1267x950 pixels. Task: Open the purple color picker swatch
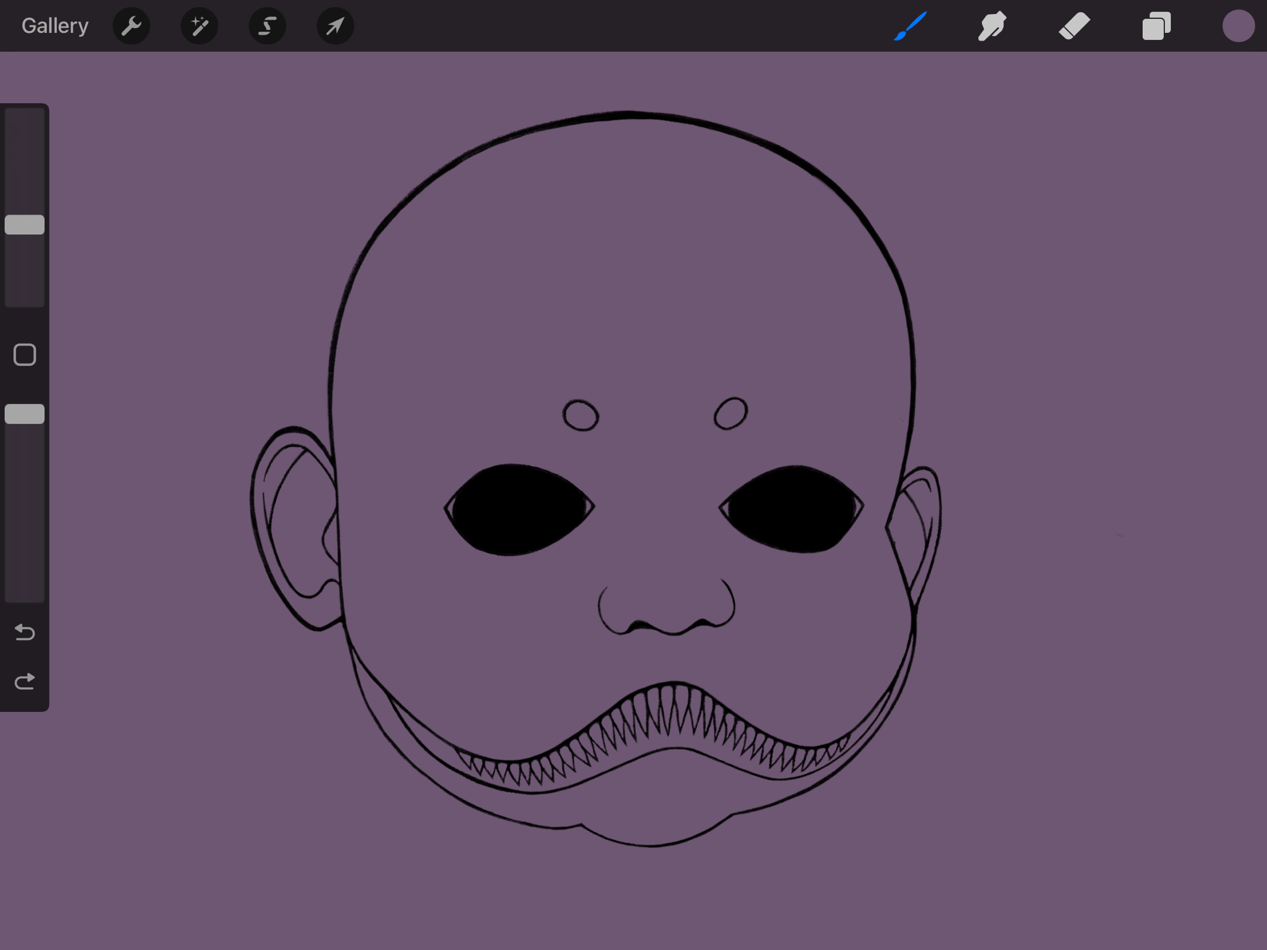[x=1238, y=26]
